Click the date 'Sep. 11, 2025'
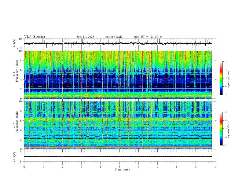242x187 pixels. 85,37
